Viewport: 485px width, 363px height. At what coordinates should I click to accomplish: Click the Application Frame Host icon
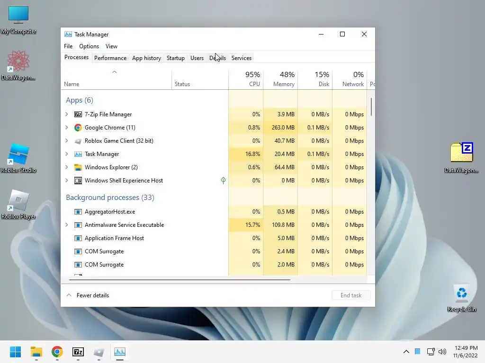[78, 238]
